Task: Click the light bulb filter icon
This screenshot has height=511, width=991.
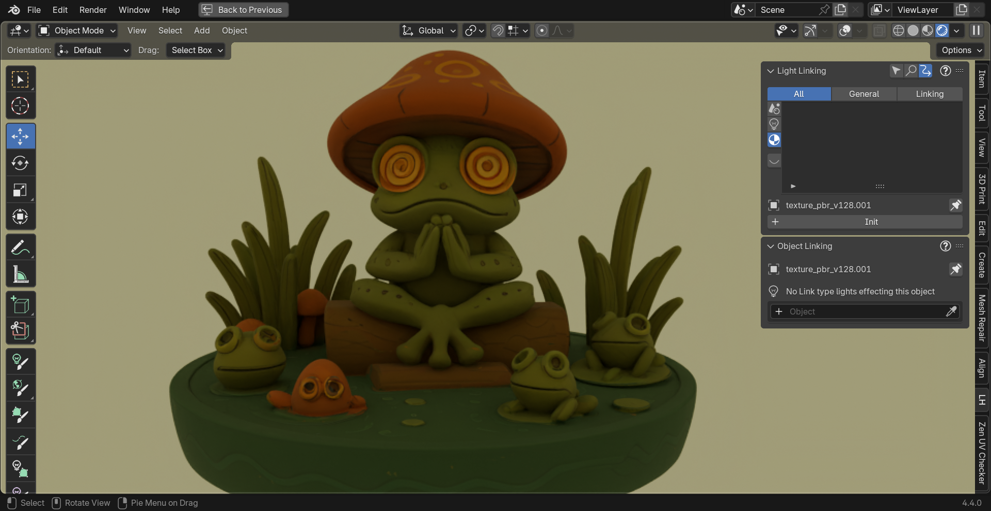Action: point(774,124)
